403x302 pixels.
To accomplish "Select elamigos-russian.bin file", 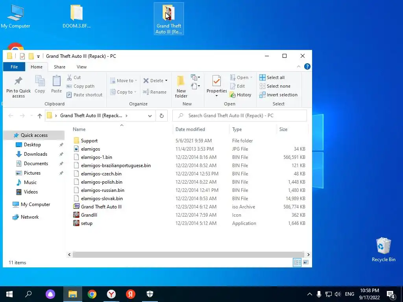I will [x=189, y=190].
